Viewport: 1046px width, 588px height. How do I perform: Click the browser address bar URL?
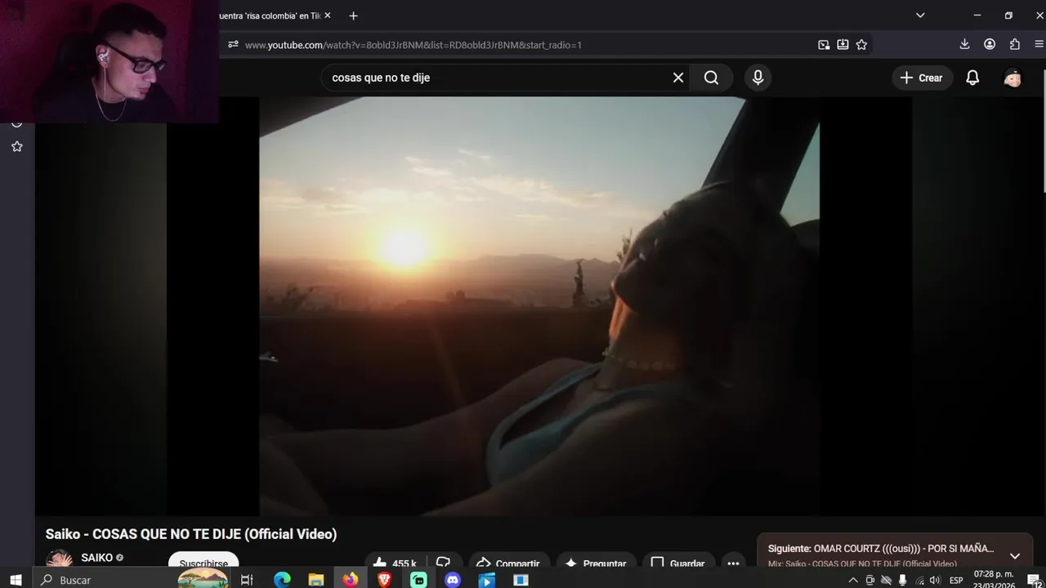[x=413, y=45]
